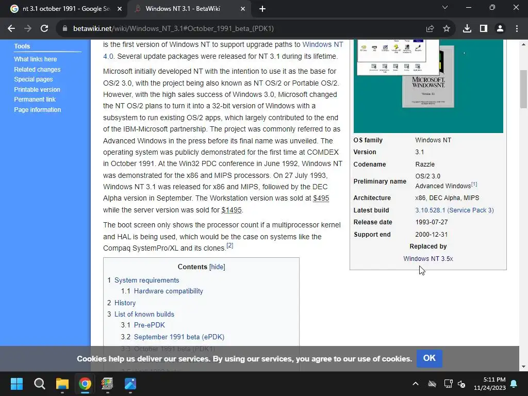Open the computer-screen app icon left of Photos in taskbar
This screenshot has height=396, width=528.
pos(107,384)
